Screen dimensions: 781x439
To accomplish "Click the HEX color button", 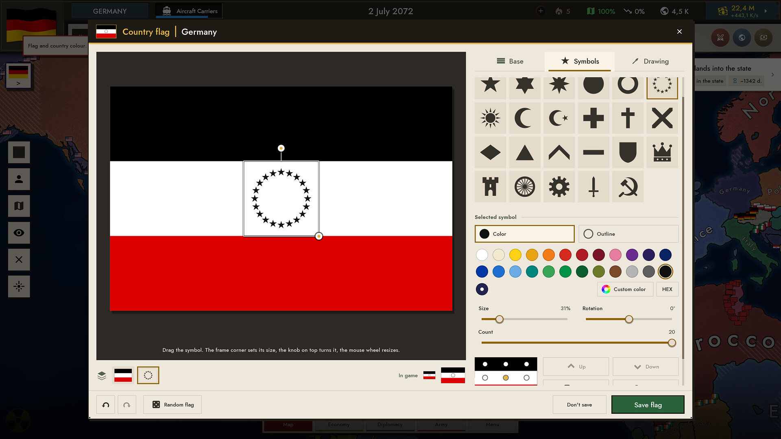I will point(667,289).
